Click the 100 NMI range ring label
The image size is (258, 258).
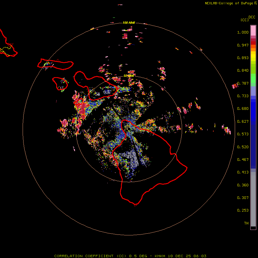tap(129, 23)
